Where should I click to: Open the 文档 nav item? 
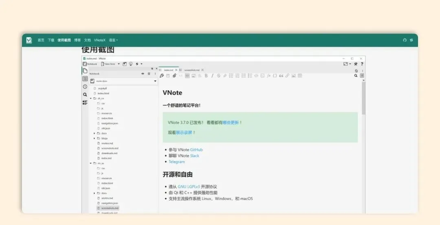click(x=87, y=40)
